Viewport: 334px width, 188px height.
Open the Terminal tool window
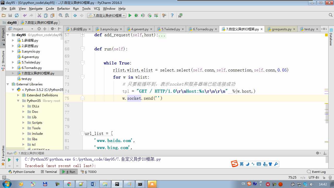(x=49, y=172)
